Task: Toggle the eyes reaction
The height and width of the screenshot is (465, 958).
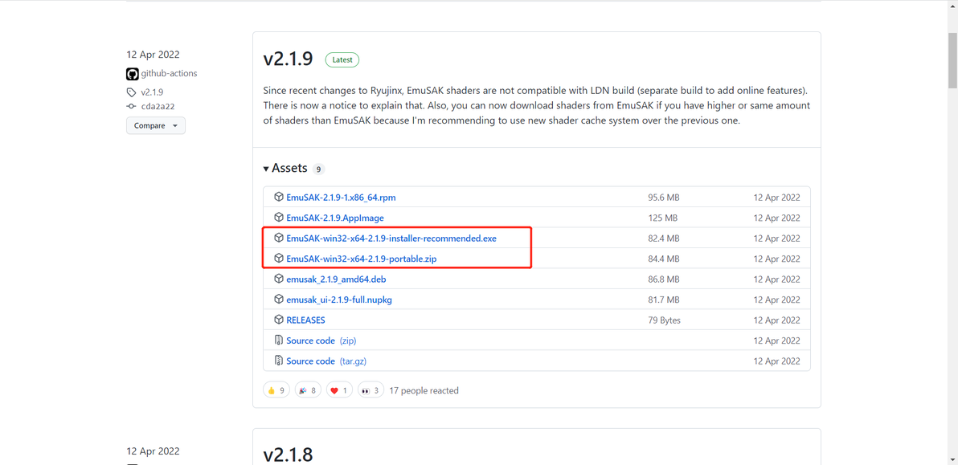Action: [x=370, y=390]
